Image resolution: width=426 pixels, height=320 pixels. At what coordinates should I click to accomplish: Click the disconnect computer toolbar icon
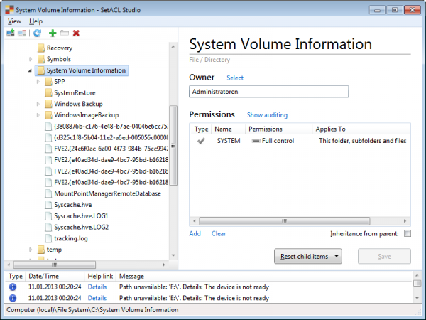22,33
